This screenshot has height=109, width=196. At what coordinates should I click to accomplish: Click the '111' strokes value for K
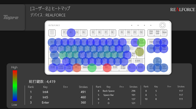click(x=181, y=99)
